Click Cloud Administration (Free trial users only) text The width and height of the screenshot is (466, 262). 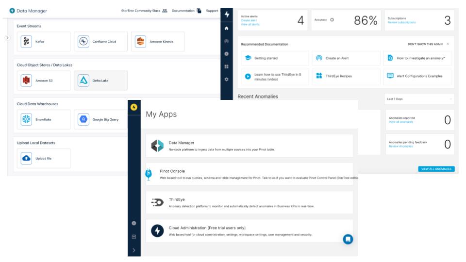coord(207,228)
